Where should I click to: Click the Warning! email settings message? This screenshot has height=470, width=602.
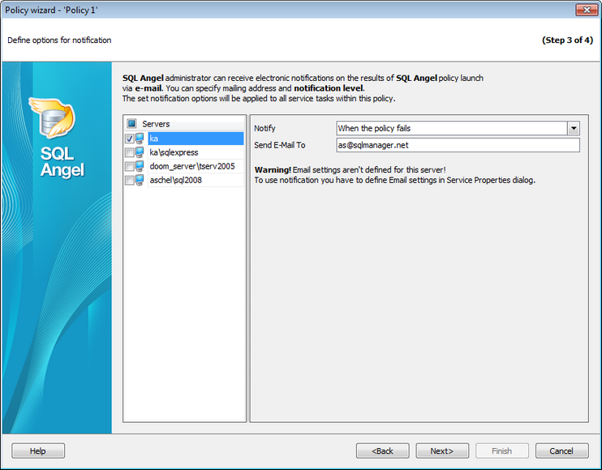click(394, 175)
